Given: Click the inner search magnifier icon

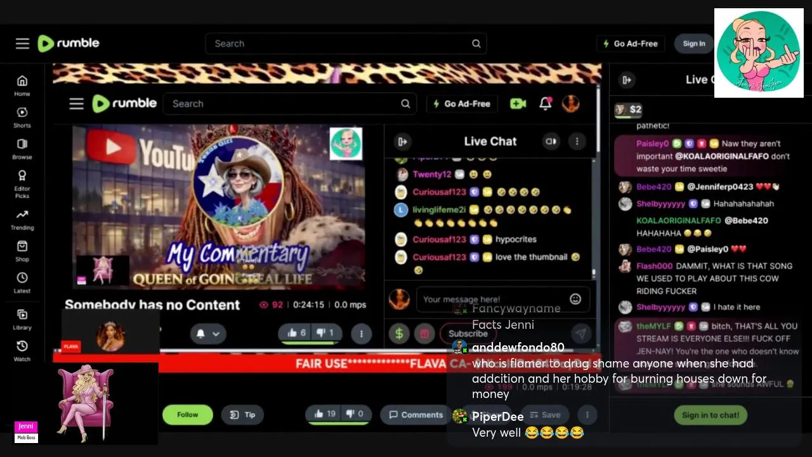Looking at the screenshot, I should click(405, 103).
